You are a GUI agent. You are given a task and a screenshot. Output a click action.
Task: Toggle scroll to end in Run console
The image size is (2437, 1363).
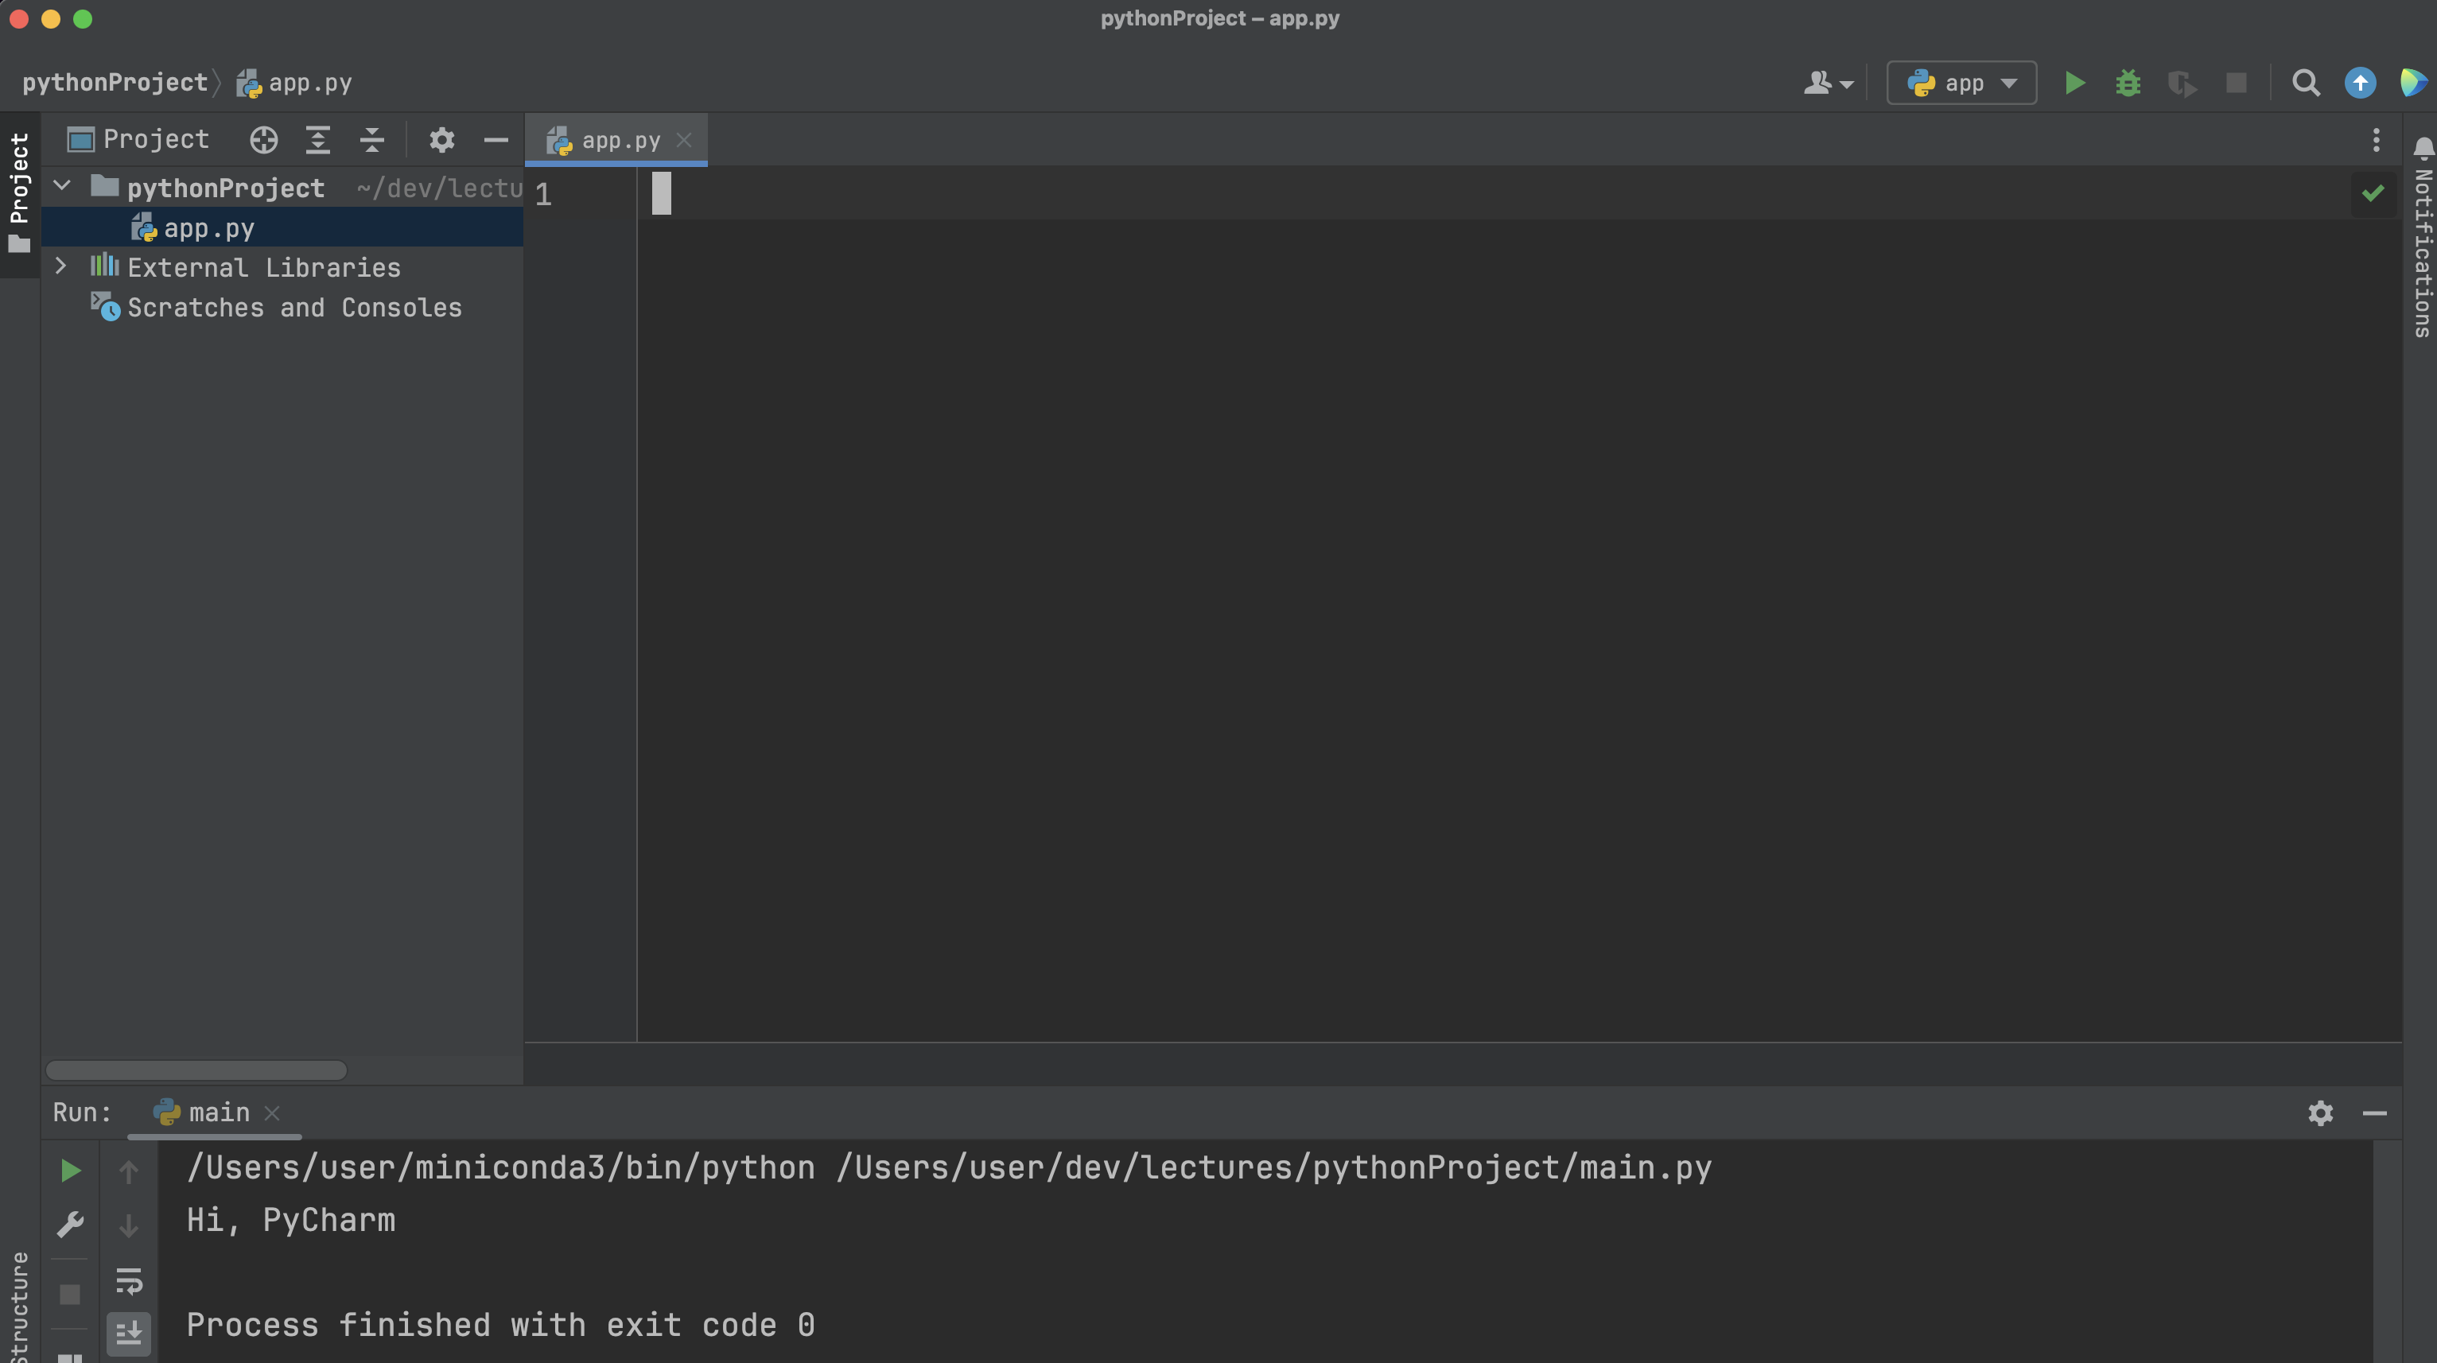[x=129, y=1334]
